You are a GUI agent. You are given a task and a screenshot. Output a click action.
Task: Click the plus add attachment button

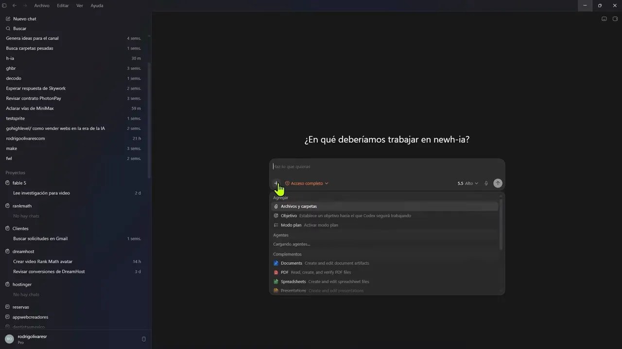[x=276, y=183]
